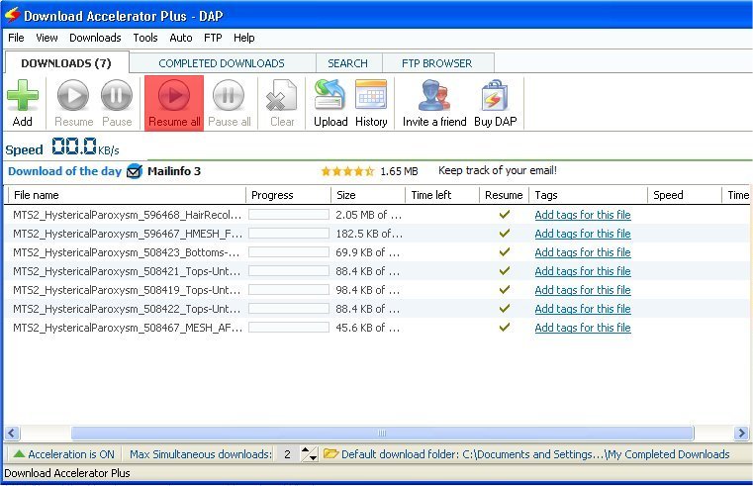Click the 182.5 KB size cell
This screenshot has width=753, height=486.
point(368,234)
